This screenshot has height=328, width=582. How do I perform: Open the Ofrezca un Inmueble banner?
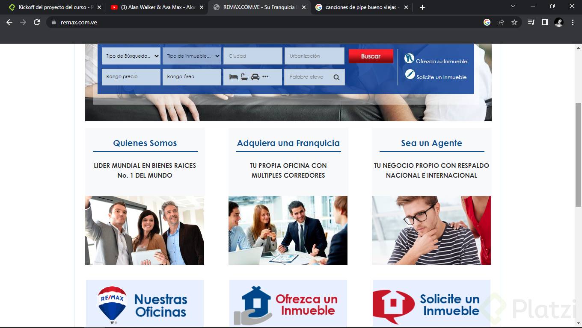[x=288, y=304]
